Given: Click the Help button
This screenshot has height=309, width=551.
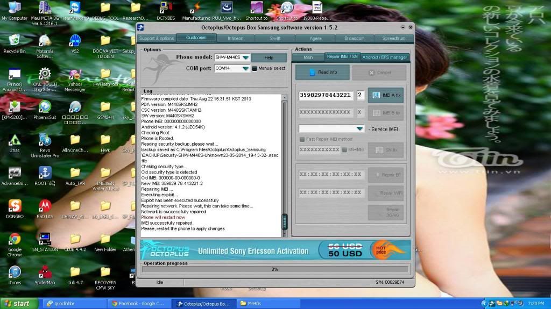Looking at the screenshot, I should click(269, 58).
